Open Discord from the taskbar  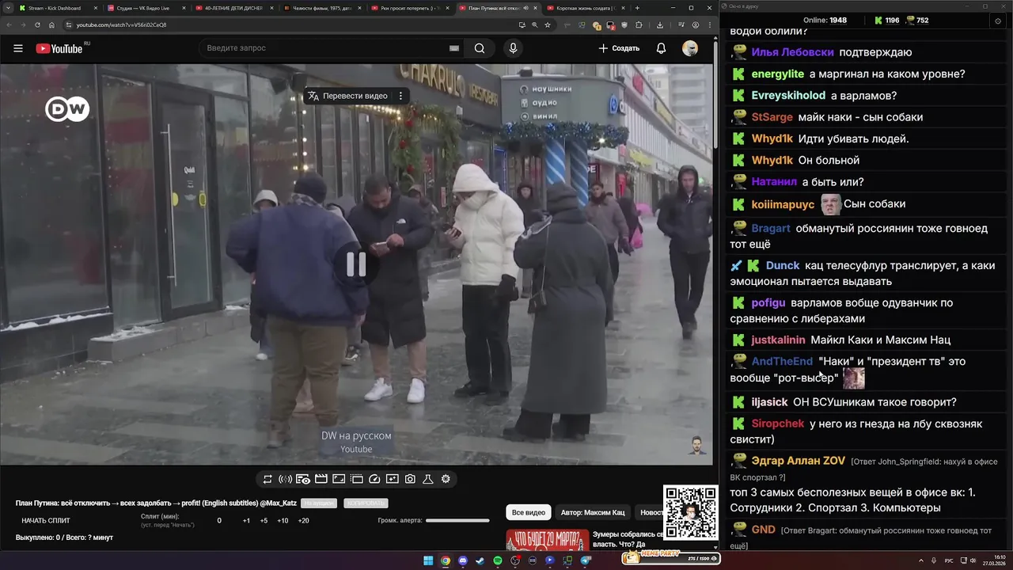[x=463, y=560]
